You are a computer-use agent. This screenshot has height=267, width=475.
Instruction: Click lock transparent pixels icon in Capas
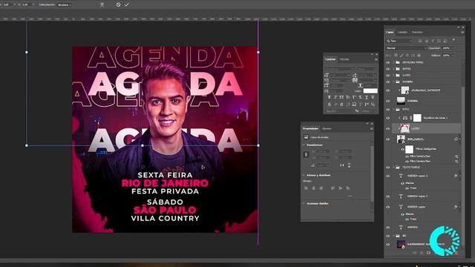point(396,56)
